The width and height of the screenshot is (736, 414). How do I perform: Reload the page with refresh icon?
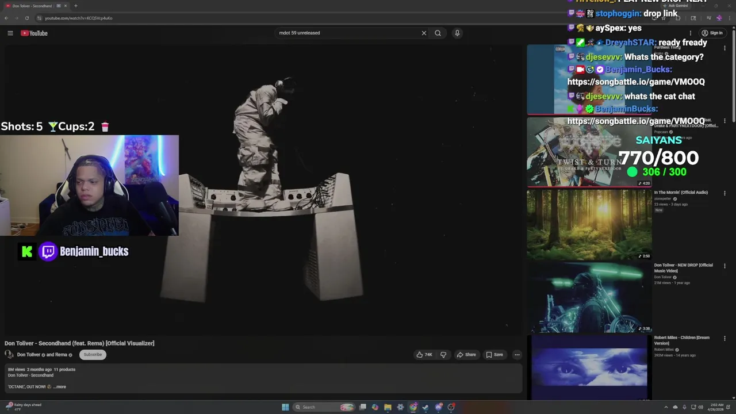coord(26,18)
